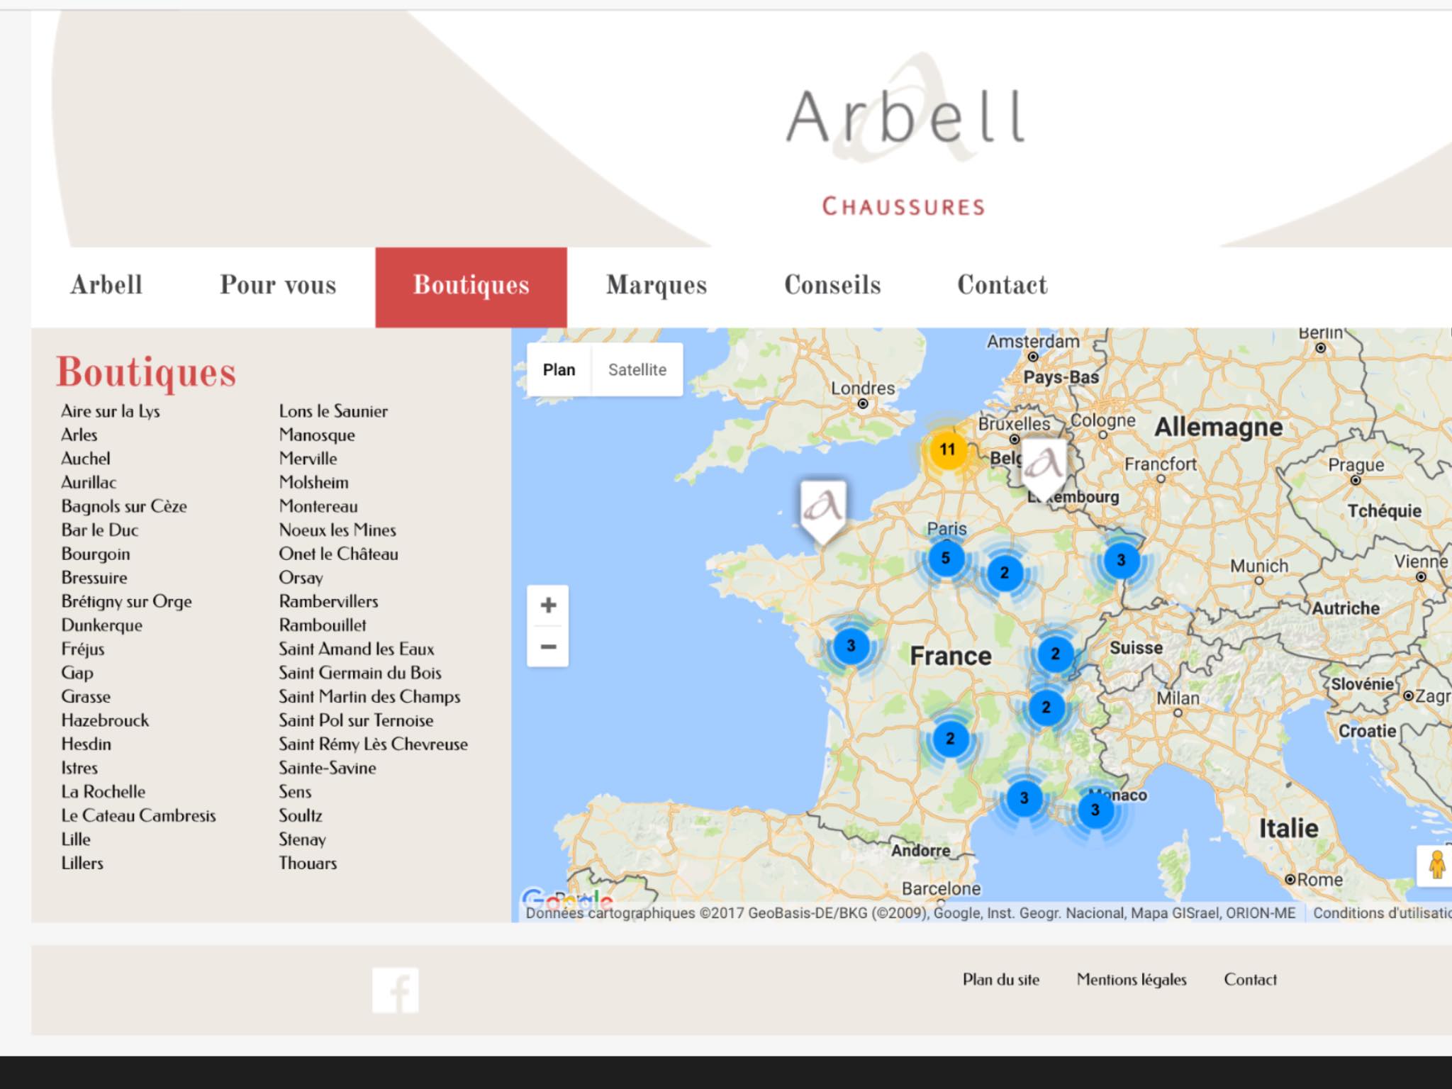Open the Aurillac boutique link
This screenshot has height=1089, width=1452.
pos(89,483)
